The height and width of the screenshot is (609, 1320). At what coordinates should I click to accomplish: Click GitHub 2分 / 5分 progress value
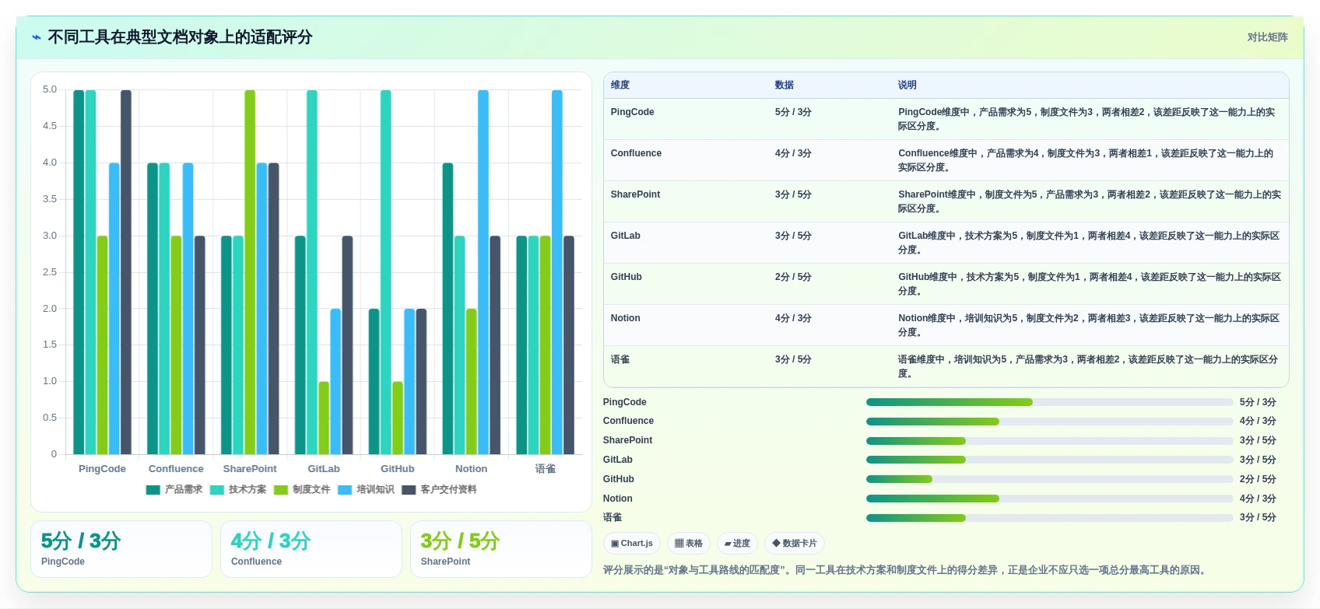[1258, 479]
